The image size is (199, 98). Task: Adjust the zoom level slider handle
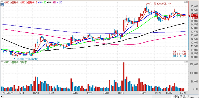point(189,96)
